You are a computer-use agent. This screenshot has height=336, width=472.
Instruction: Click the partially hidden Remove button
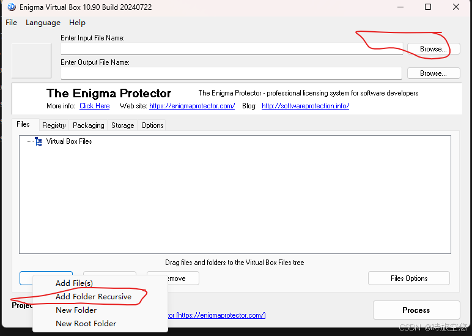pos(183,278)
